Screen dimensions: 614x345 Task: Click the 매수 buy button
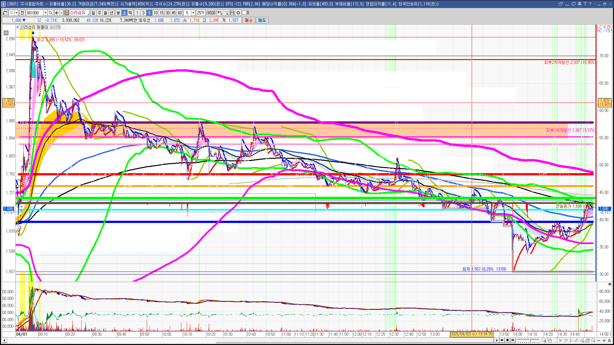[248, 20]
